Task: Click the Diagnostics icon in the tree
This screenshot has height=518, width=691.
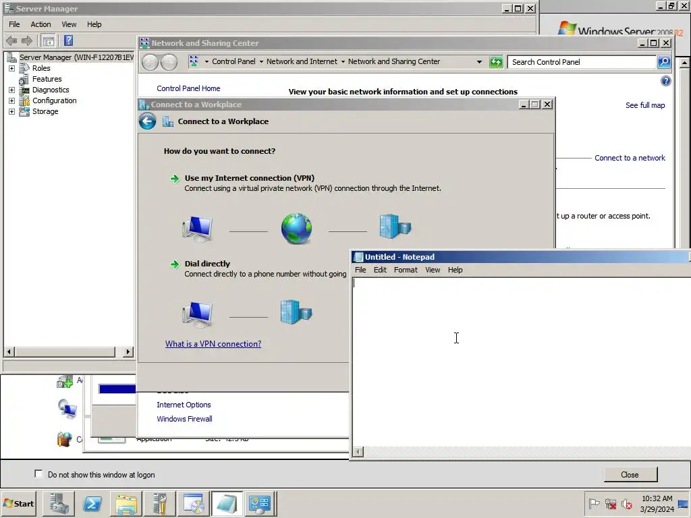Action: click(24, 90)
